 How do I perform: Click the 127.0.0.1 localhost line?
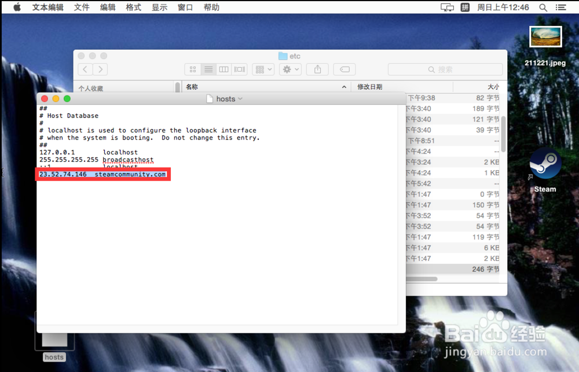(x=89, y=152)
